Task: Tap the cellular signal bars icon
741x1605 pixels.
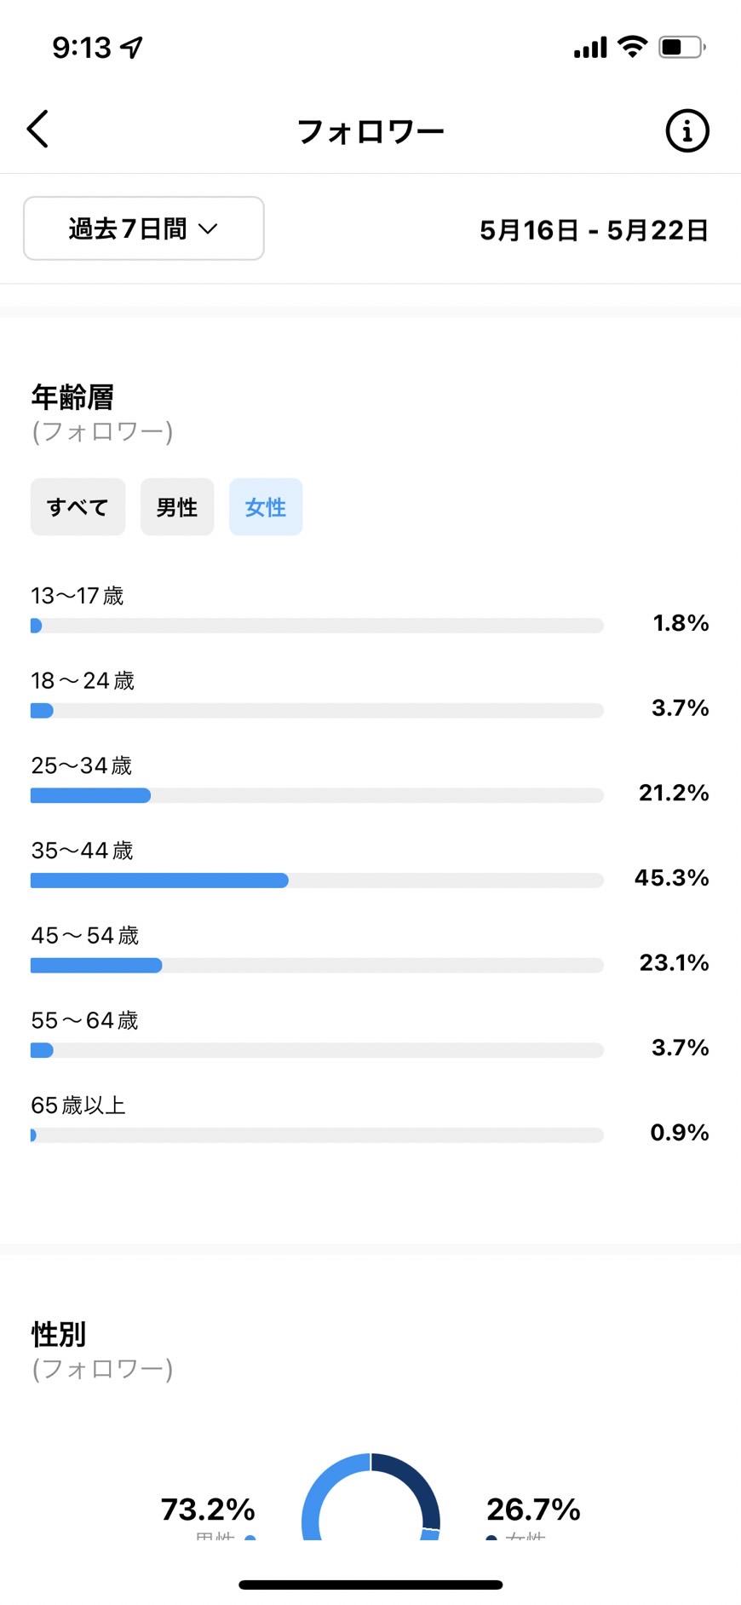Action: [x=590, y=47]
